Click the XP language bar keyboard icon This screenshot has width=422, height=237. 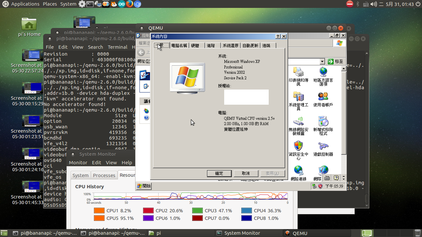pyautogui.click(x=327, y=178)
